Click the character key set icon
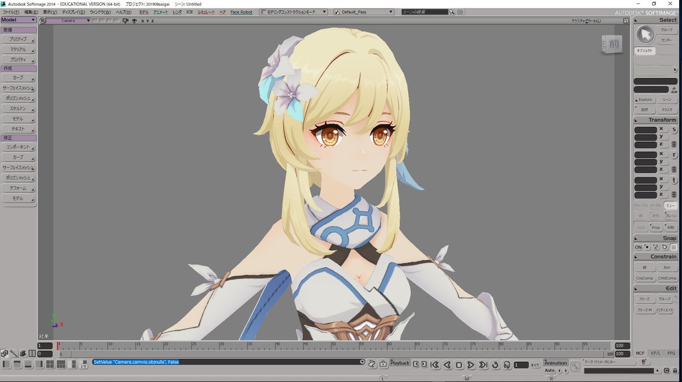 tap(643, 362)
